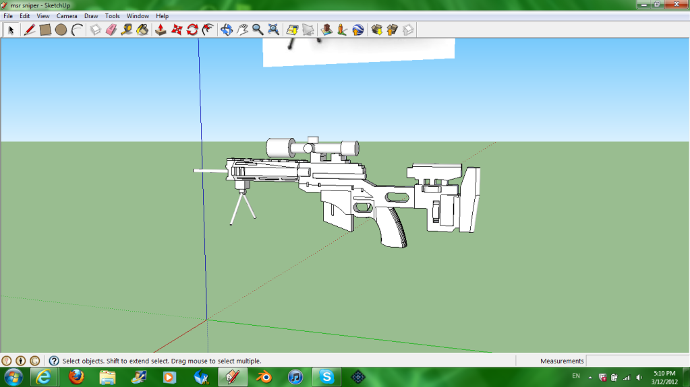Open iTunes from the taskbar
This screenshot has height=387, width=690.
(295, 377)
